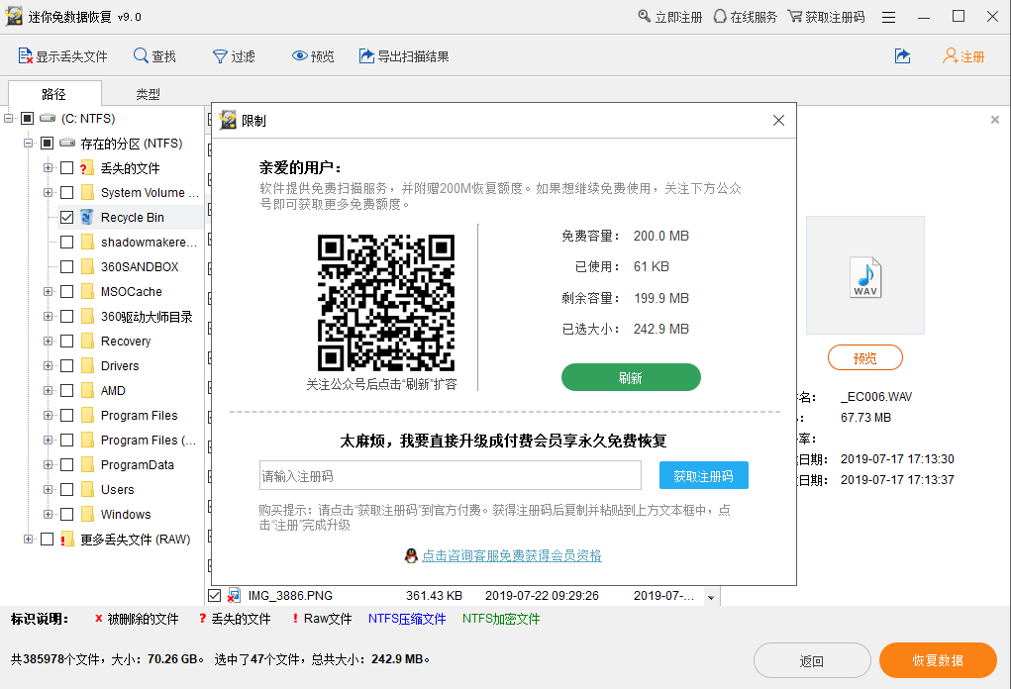Click the QR code image
This screenshot has width=1011, height=689.
tap(385, 302)
